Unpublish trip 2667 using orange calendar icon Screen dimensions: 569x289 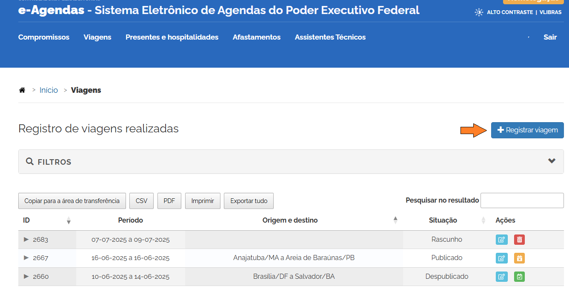tap(519, 258)
